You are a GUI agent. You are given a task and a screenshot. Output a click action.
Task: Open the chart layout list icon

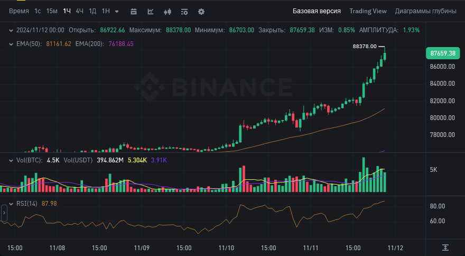tap(184, 12)
